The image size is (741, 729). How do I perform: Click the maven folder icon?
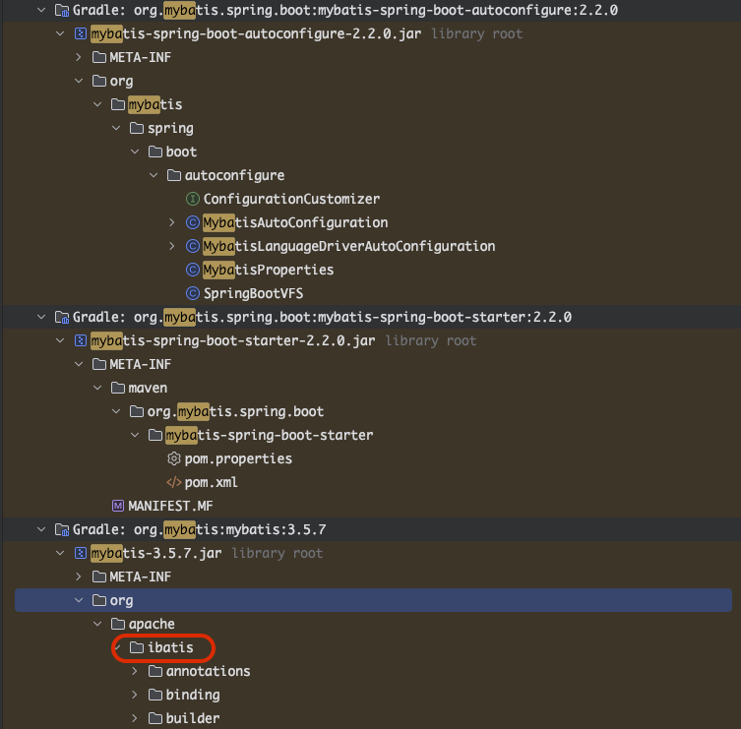pyautogui.click(x=118, y=388)
